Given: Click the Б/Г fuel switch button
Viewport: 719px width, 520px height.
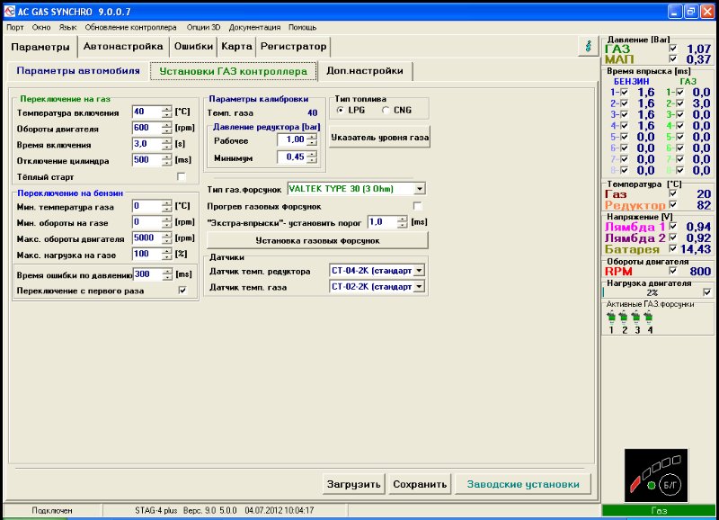Looking at the screenshot, I should point(670,485).
